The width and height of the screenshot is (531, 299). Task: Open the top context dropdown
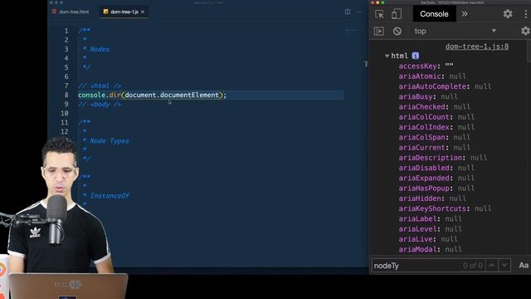pyautogui.click(x=455, y=32)
